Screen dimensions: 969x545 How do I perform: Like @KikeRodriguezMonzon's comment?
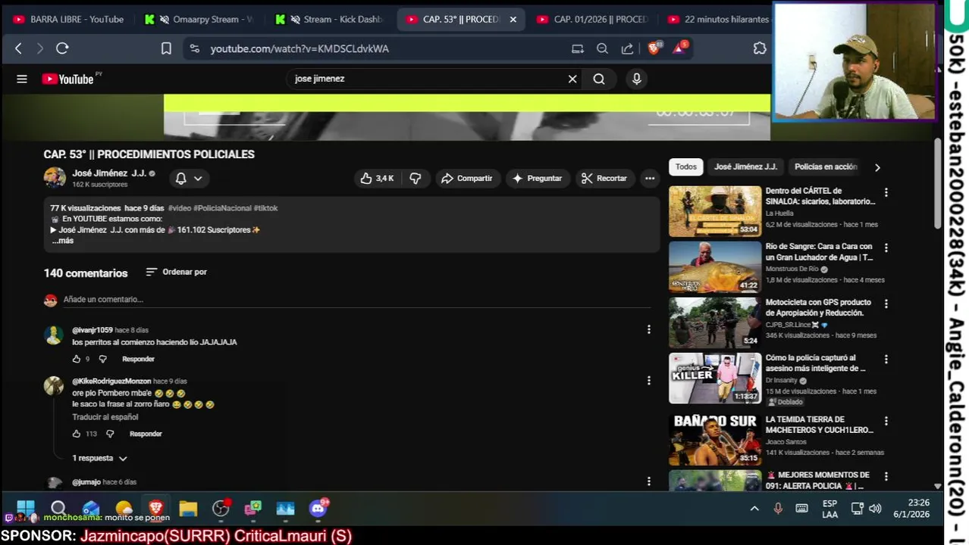pos(77,434)
